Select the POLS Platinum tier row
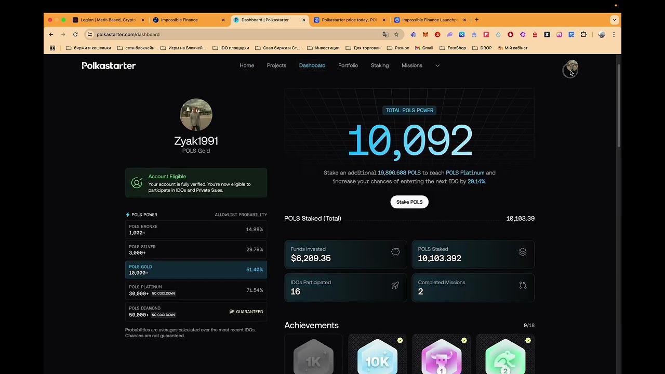 click(196, 290)
